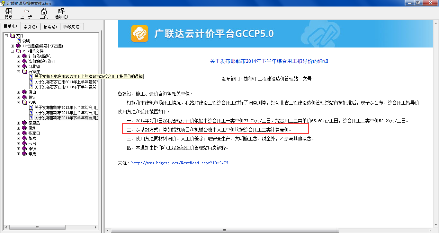Click the blue article title about 邯郸市2014年下半年
This screenshot has width=439, height=233.
(269, 61)
